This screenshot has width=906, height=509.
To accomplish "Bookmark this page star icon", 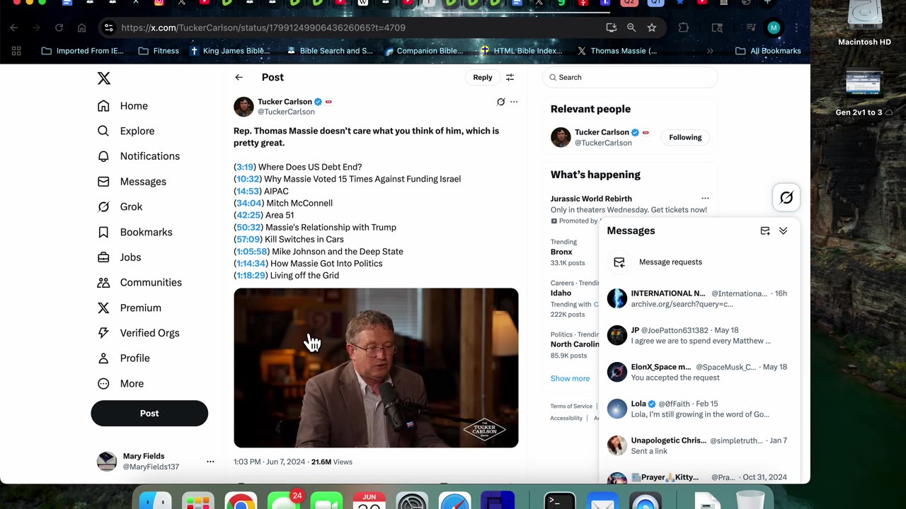I will click(x=652, y=28).
